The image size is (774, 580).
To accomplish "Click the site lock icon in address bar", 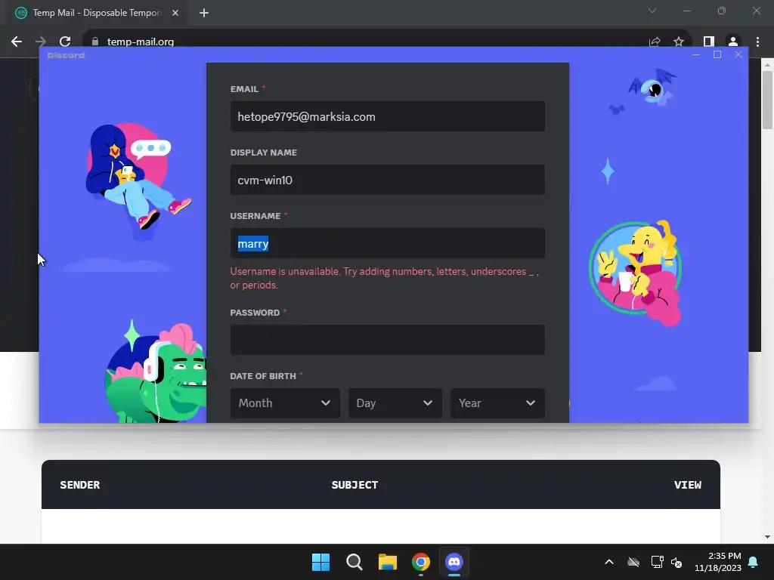I will 95,42.
